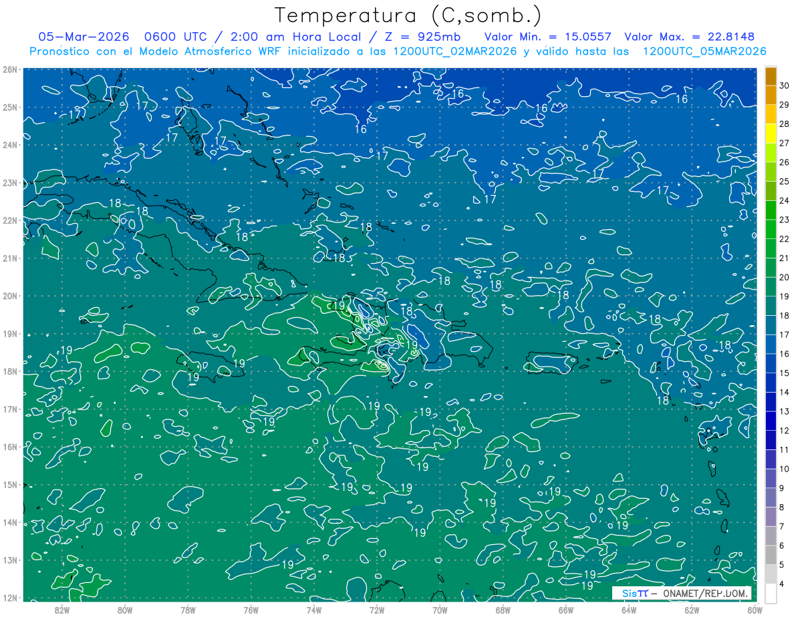Click the "Temperatura (C,somb.)" chart title
This screenshot has height=619, width=802.
[x=408, y=15]
